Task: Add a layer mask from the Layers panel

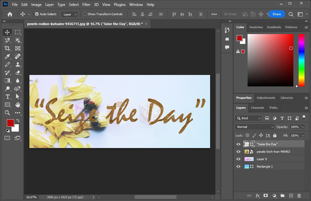Action: pos(266,196)
